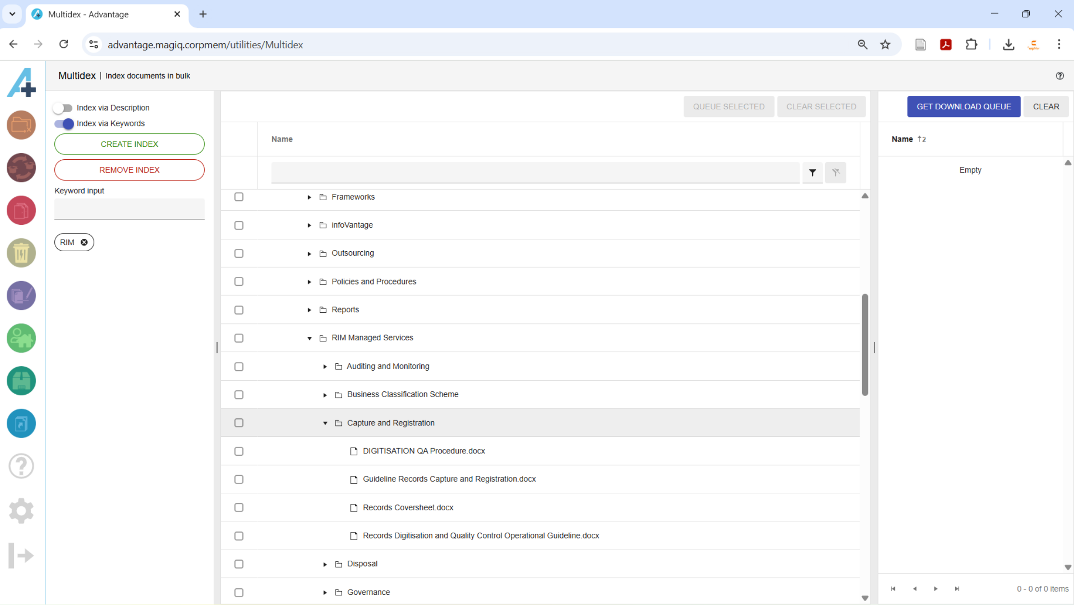The height and width of the screenshot is (605, 1074).
Task: Select the disposal bin sidebar icon
Action: [21, 253]
